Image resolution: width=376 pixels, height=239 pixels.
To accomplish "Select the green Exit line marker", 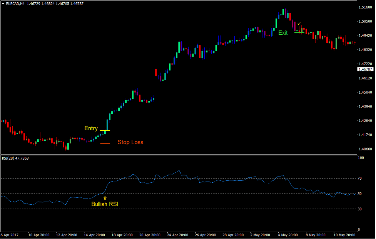I will [x=300, y=32].
